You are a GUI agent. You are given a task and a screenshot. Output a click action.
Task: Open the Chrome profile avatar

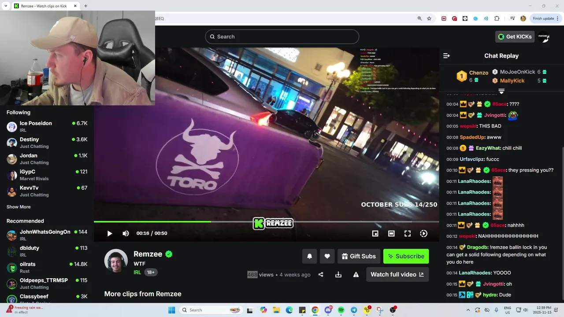[523, 18]
